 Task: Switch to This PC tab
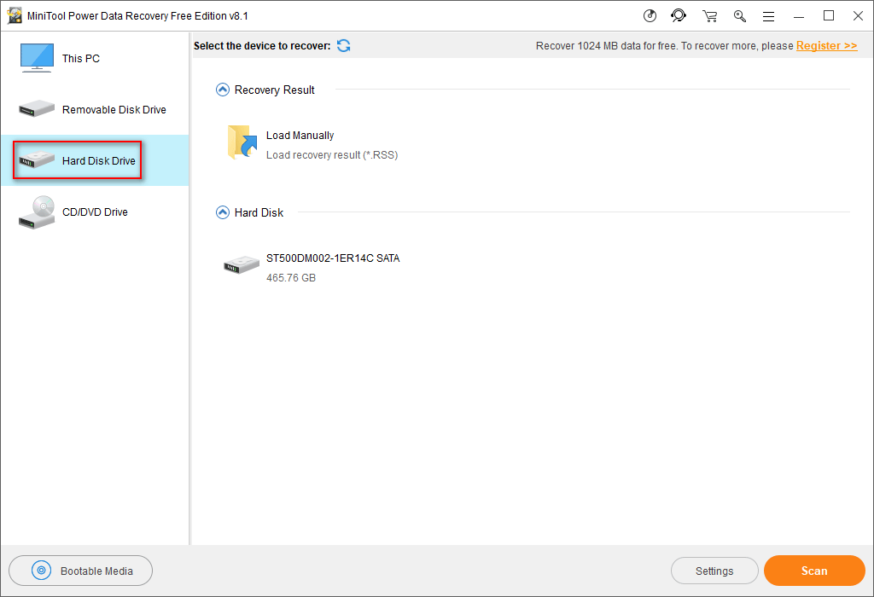tap(95, 58)
